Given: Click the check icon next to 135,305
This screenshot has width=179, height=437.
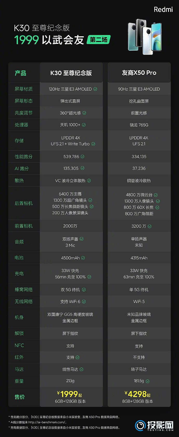Looking at the screenshot, I should [82, 168].
